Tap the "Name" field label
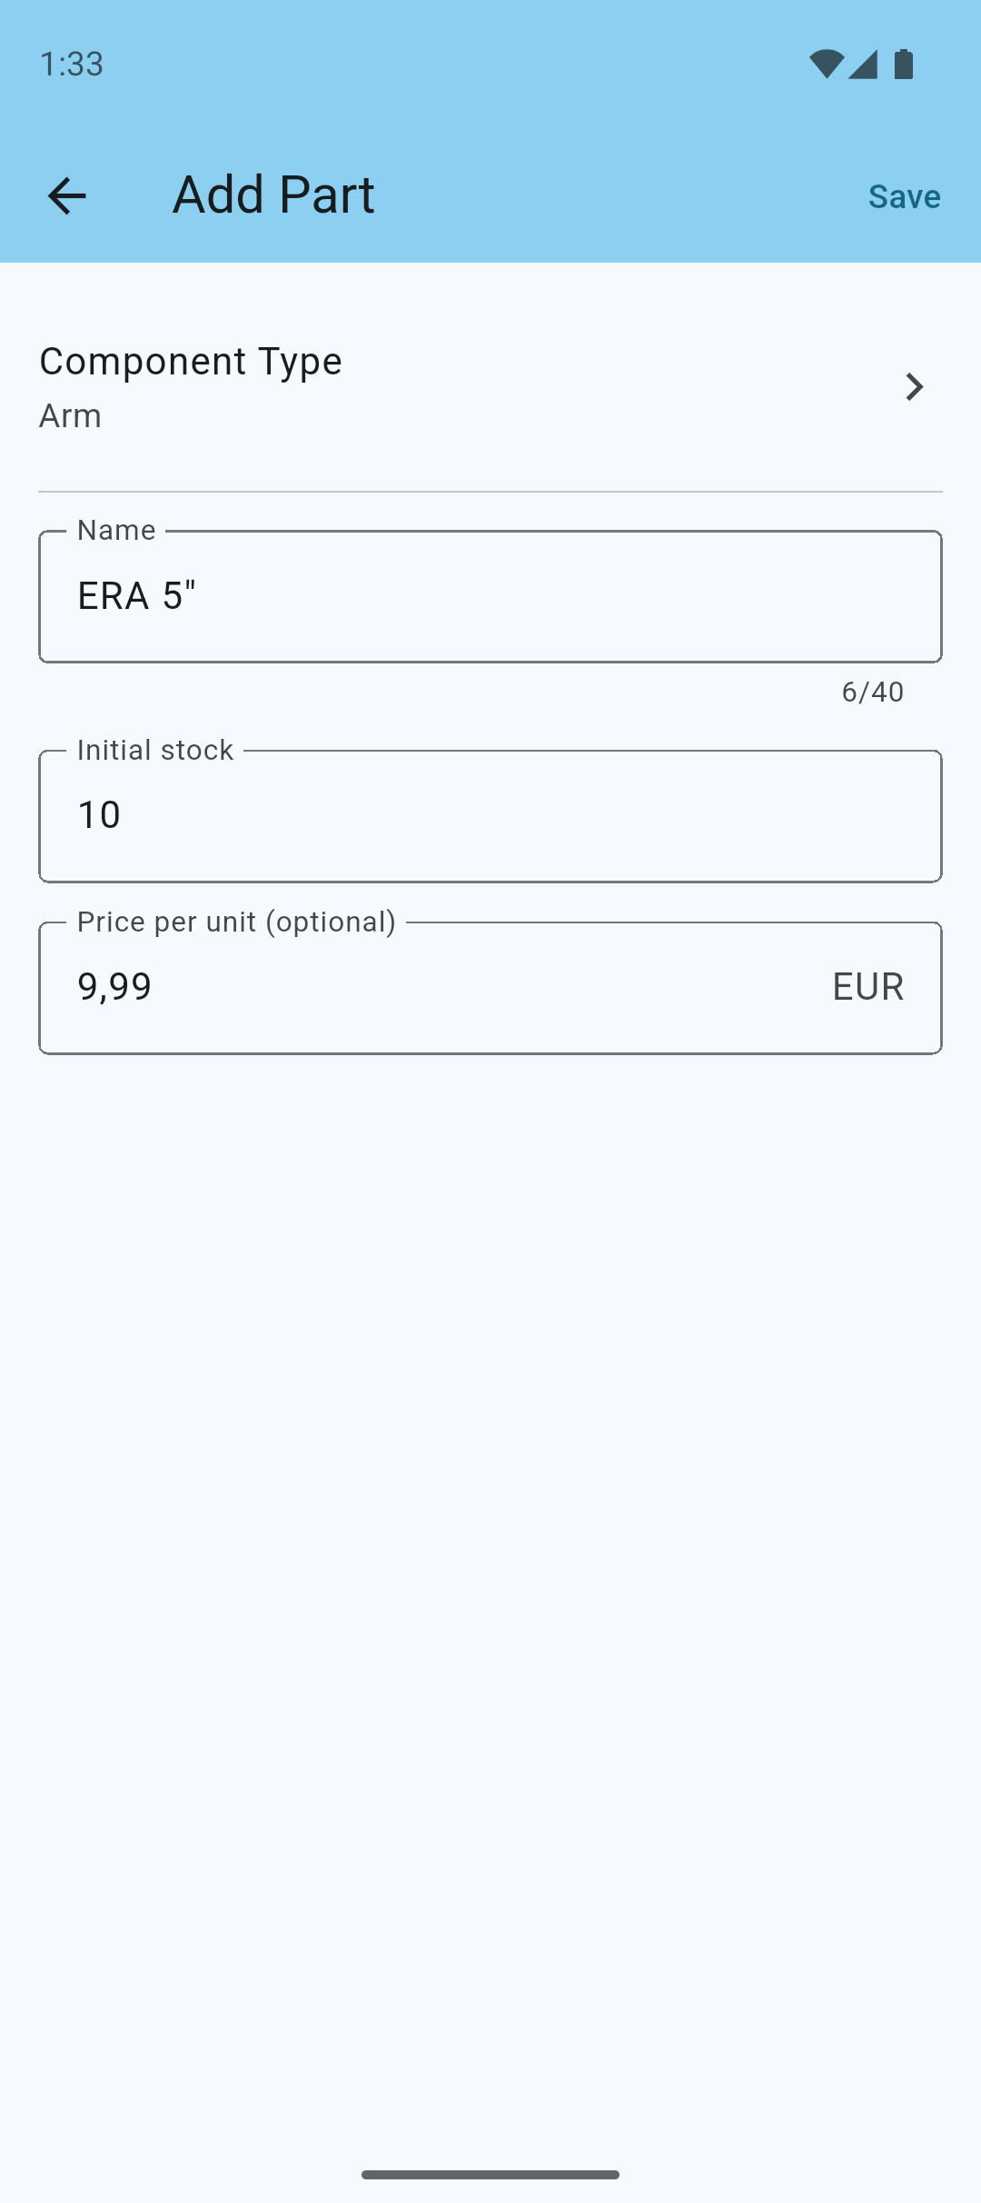The image size is (981, 2203). coord(116,530)
